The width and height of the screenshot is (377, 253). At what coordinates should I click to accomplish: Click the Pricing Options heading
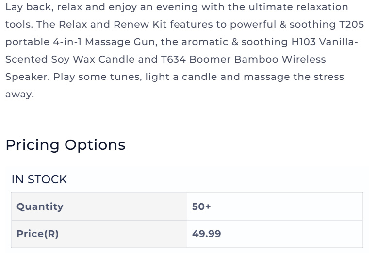[66, 145]
